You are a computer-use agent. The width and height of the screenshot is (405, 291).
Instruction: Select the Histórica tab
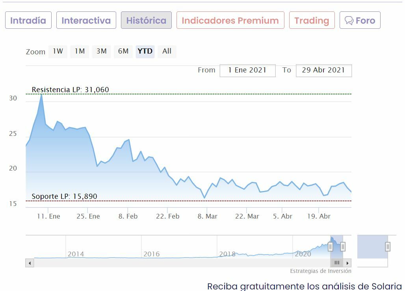pos(146,20)
